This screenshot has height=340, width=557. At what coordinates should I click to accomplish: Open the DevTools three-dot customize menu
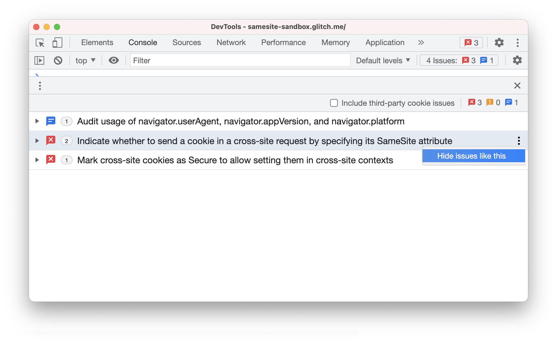coord(518,42)
